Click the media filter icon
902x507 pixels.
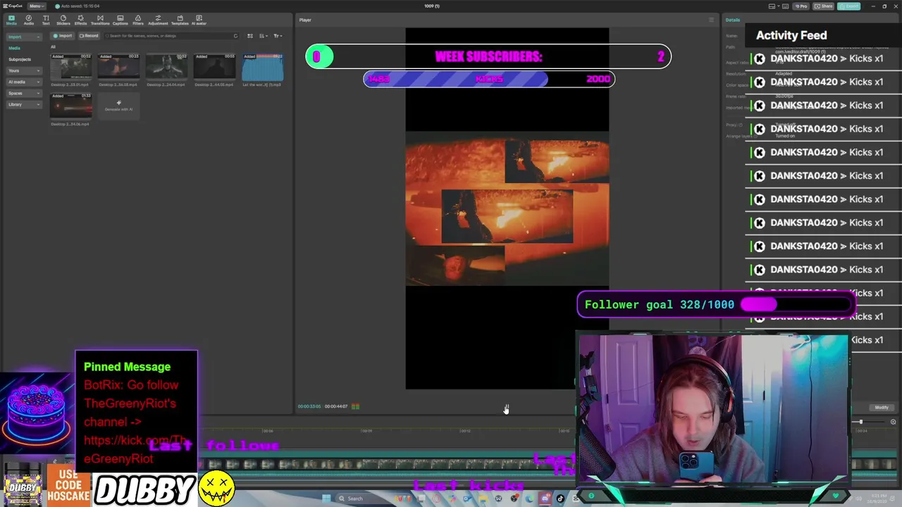click(249, 36)
